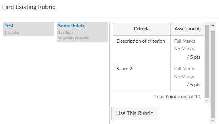The height and width of the screenshot is (124, 219).
Task: Click the 10 points possible label
Action: pyautogui.click(x=73, y=38)
